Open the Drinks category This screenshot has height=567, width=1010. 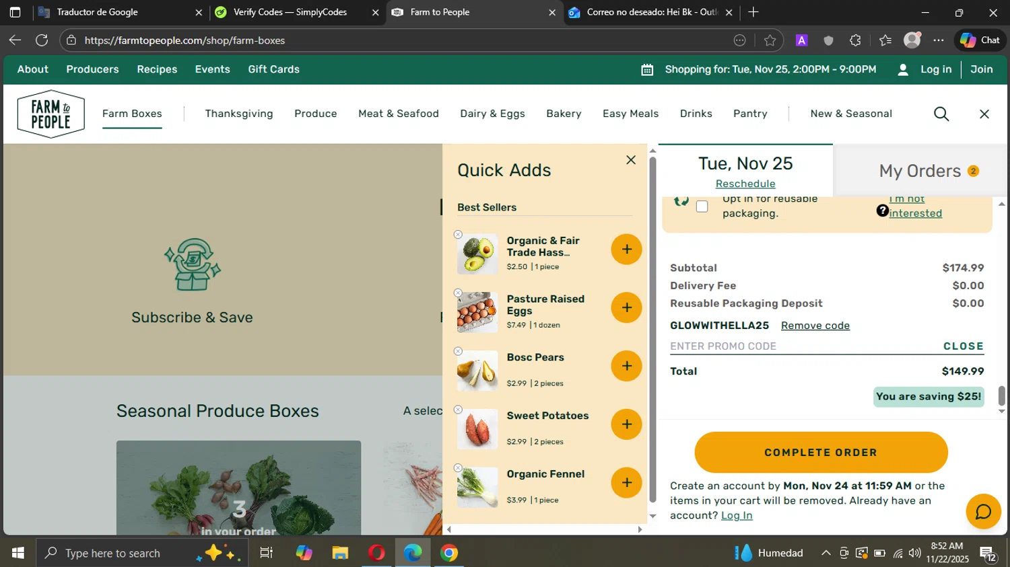pyautogui.click(x=696, y=114)
